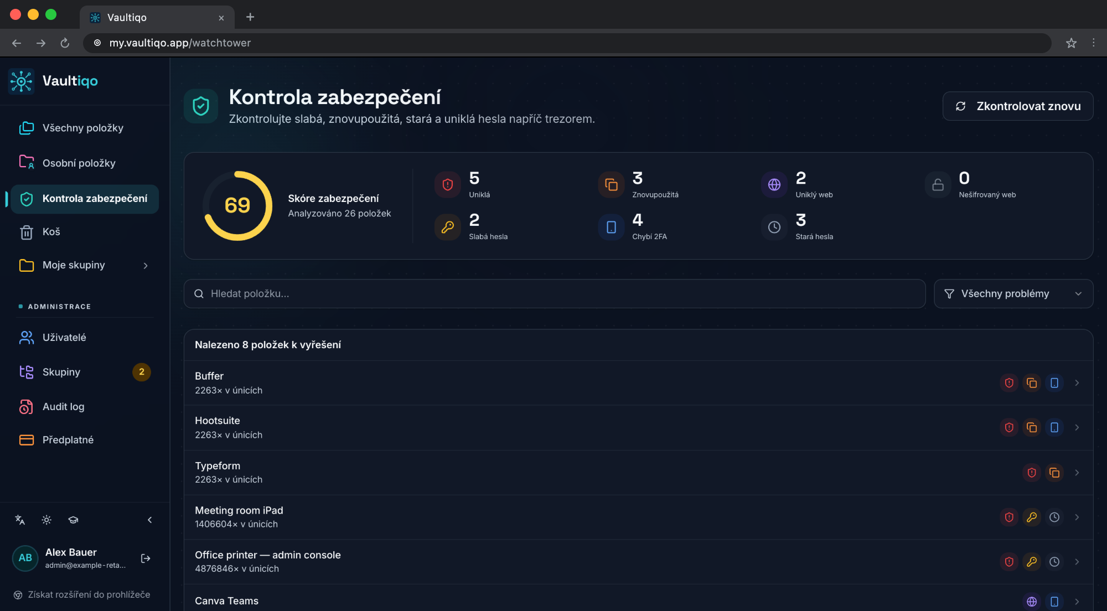The image size is (1107, 611).
Task: Go to Koš trash folder
Action: [x=85, y=232]
